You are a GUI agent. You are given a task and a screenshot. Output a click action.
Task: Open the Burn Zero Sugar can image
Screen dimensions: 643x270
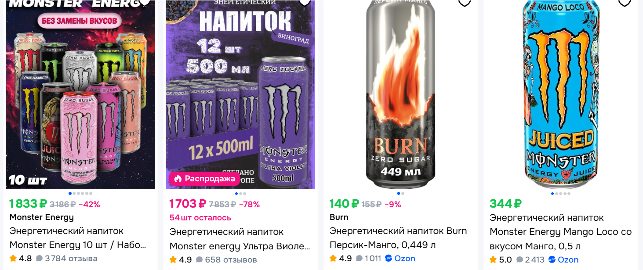coord(401,94)
